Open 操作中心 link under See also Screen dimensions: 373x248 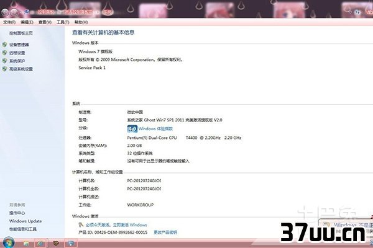(17, 213)
